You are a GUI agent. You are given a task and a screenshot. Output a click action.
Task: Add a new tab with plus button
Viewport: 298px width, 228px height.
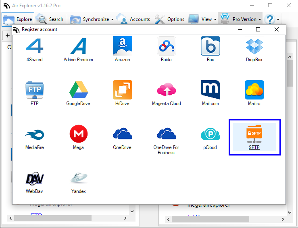[7, 35]
